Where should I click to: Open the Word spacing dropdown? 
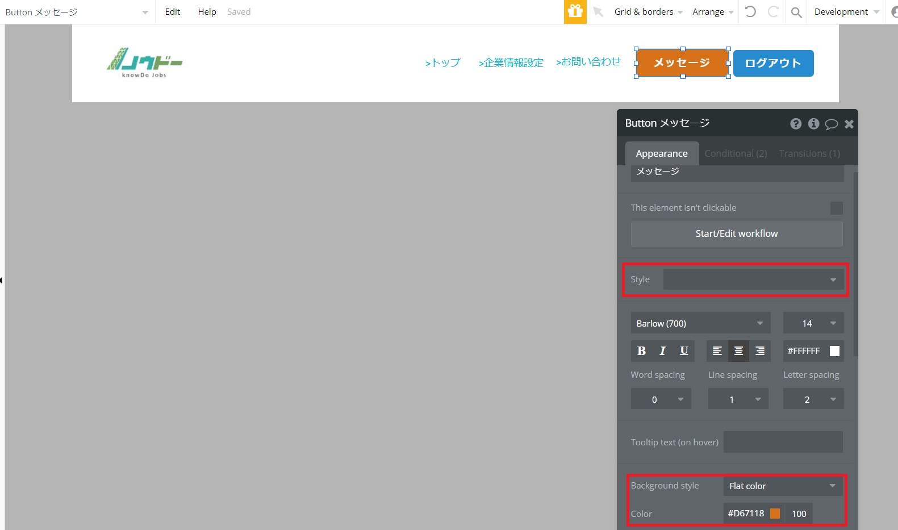(661, 399)
